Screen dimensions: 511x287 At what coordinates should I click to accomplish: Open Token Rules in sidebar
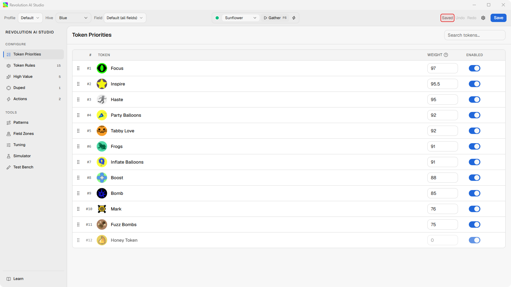(34, 65)
